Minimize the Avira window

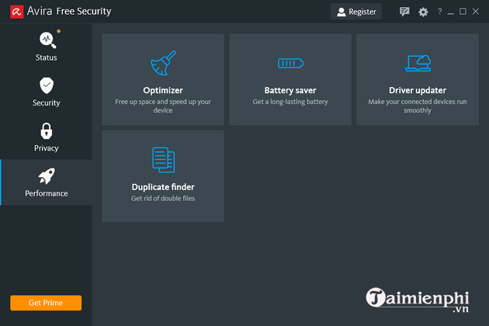(x=451, y=12)
